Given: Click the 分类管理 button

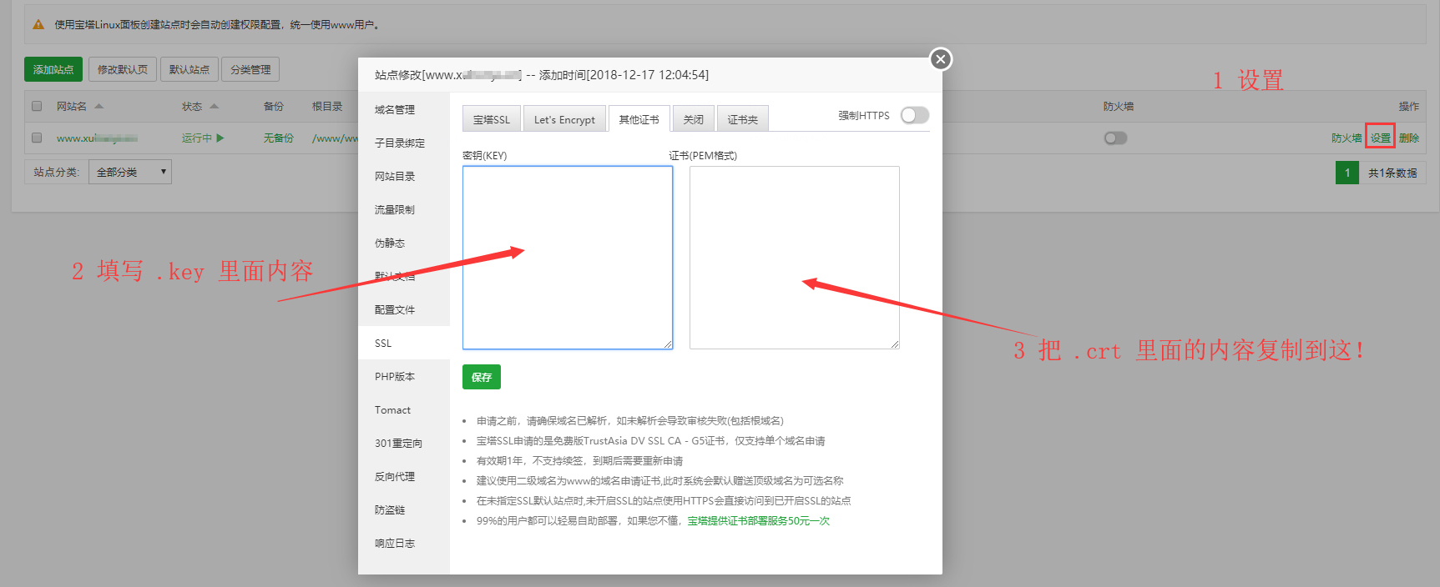Looking at the screenshot, I should [x=250, y=69].
